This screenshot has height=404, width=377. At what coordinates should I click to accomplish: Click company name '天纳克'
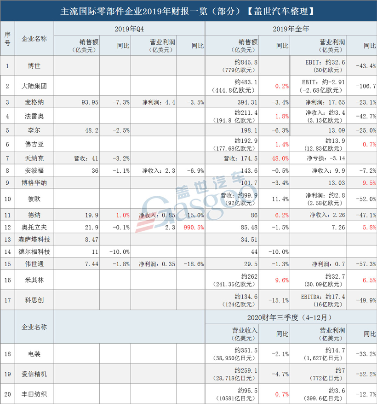[34, 158]
